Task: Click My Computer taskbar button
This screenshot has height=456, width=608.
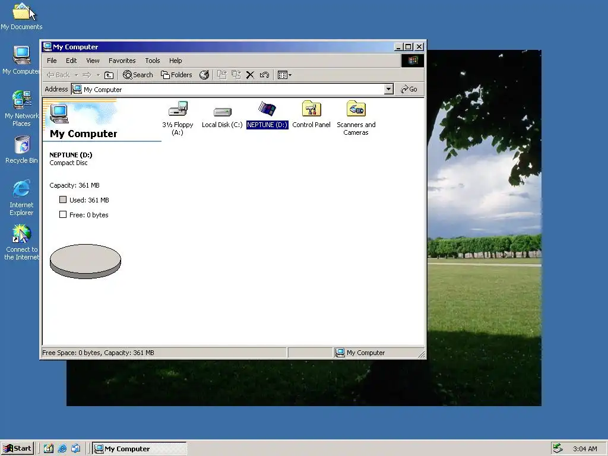Action: tap(139, 449)
